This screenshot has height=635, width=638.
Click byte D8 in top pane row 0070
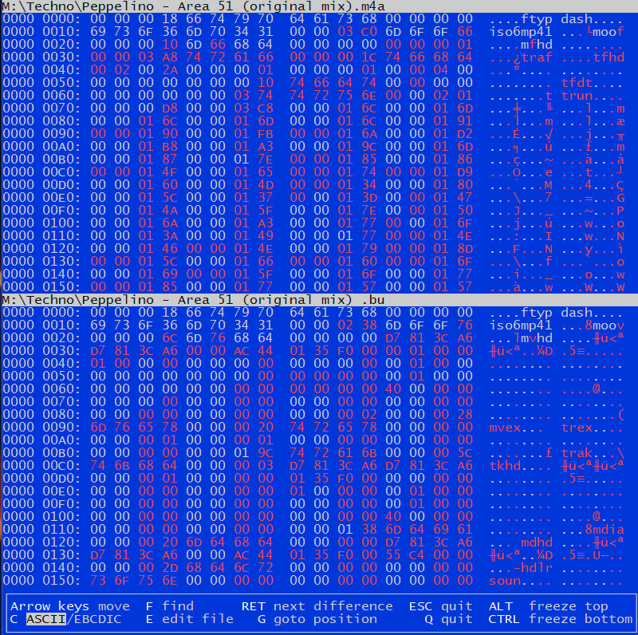point(170,108)
